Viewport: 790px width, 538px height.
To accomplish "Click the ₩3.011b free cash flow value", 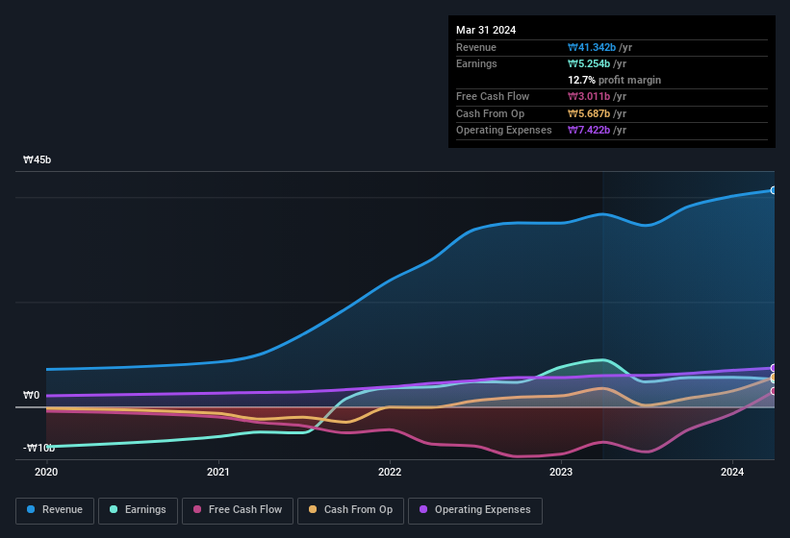I will [589, 96].
